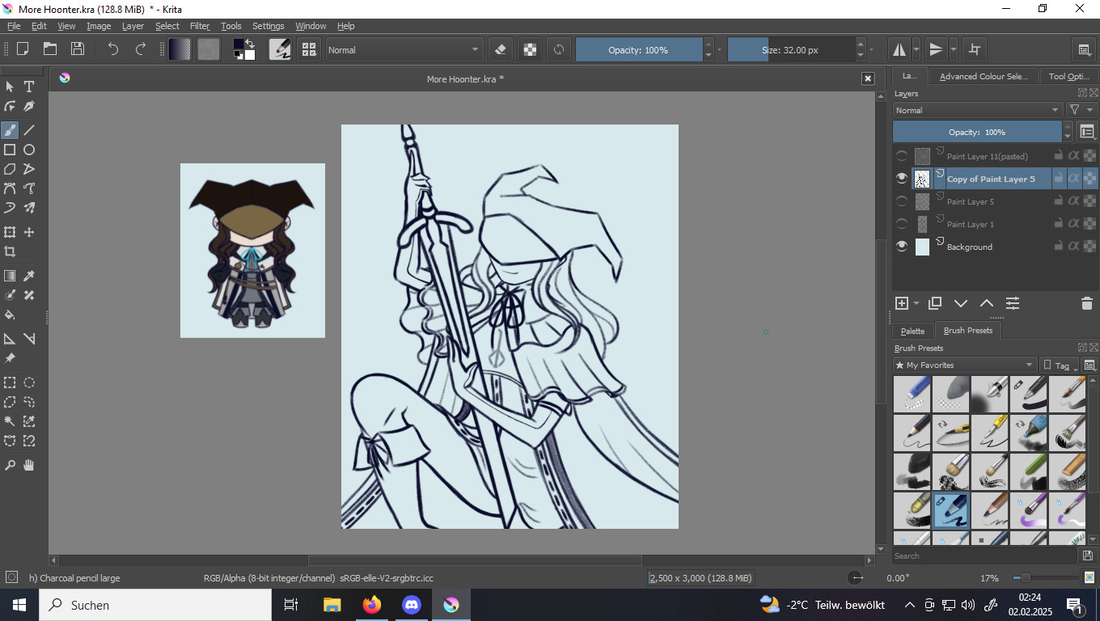
Task: Hide the Background layer
Action: point(902,247)
